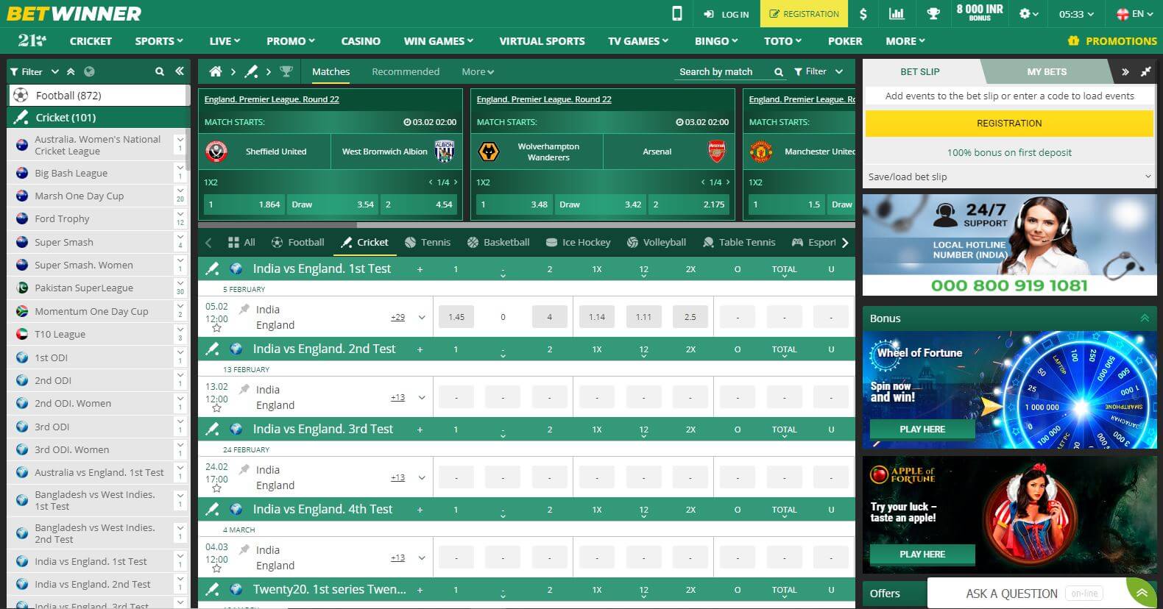The image size is (1163, 609).
Task: Open the statistics bar chart icon
Action: [x=897, y=14]
